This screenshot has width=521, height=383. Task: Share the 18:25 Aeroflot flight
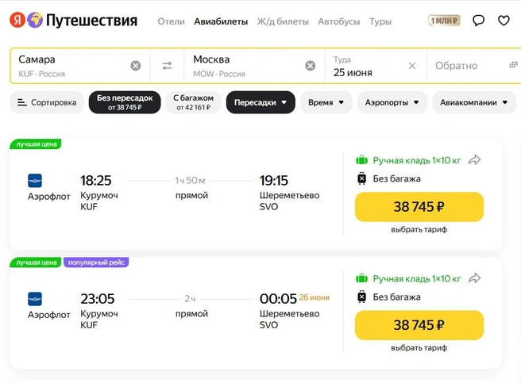[475, 160]
